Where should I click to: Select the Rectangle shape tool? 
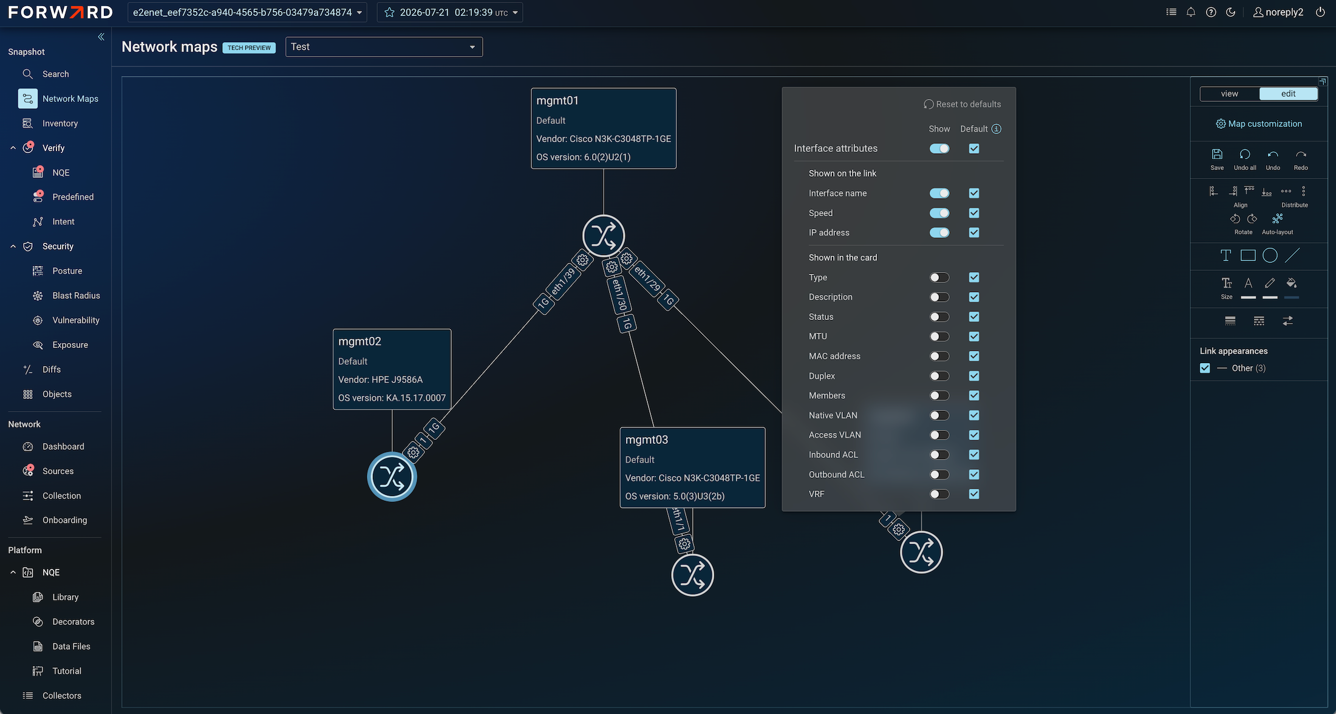[x=1248, y=256]
